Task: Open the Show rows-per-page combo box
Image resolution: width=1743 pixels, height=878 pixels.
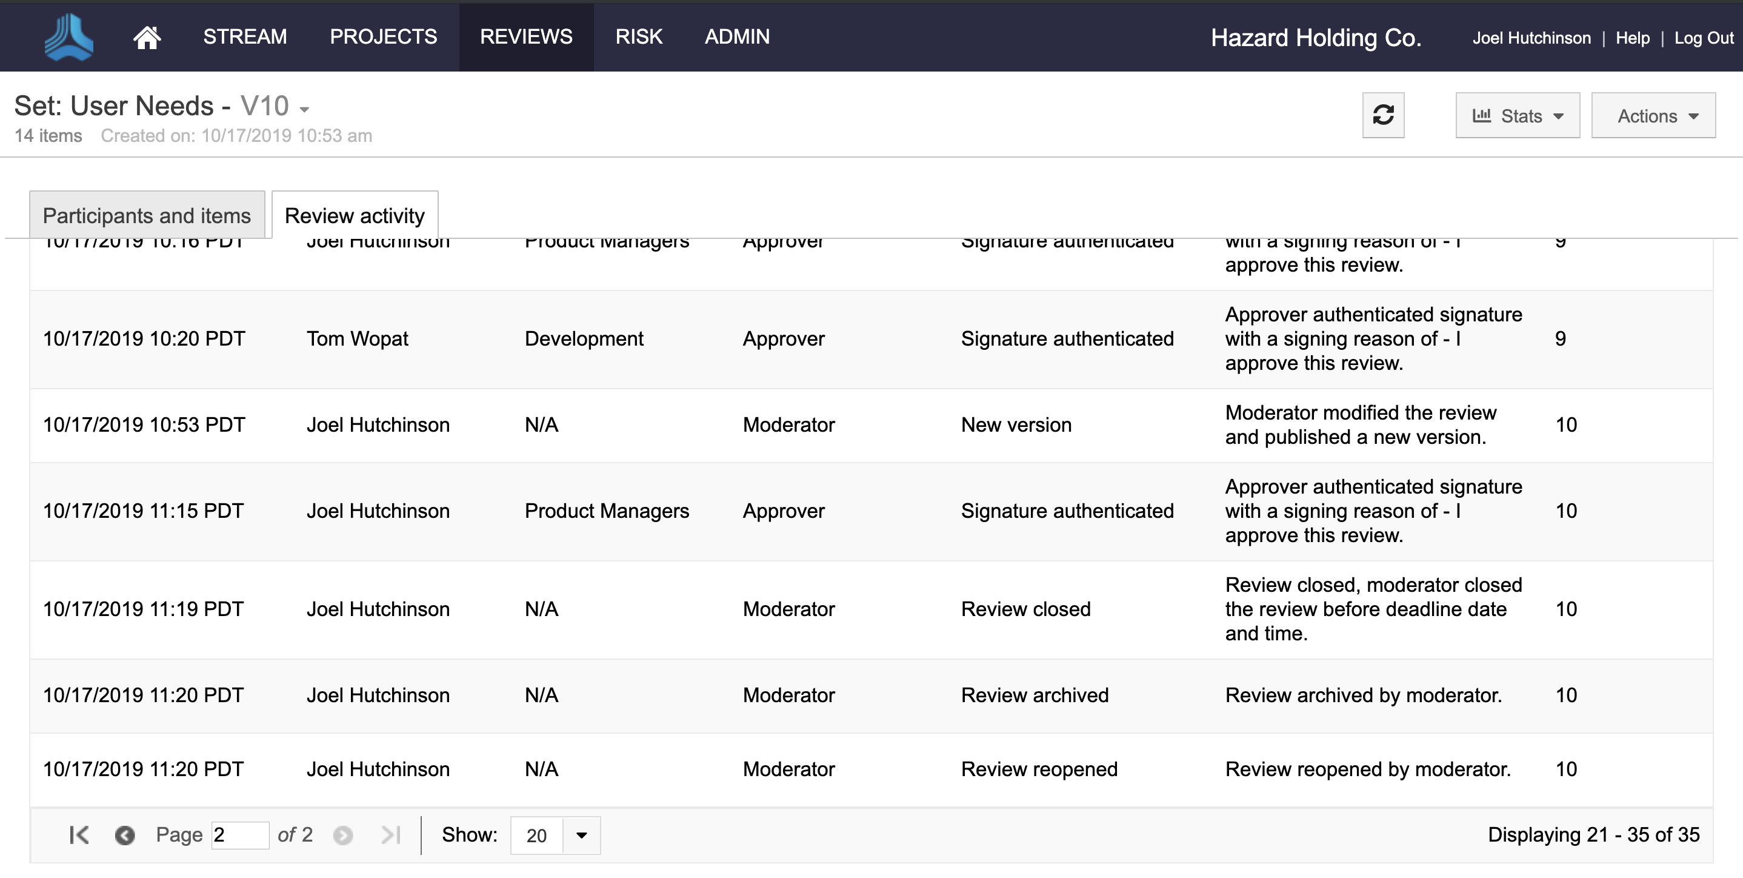Action: coord(581,836)
